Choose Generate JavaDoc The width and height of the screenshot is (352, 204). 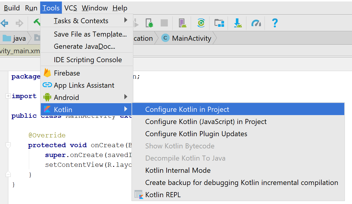click(x=87, y=46)
